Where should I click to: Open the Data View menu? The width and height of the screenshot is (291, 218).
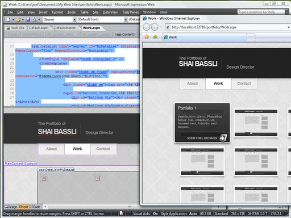coord(110,12)
